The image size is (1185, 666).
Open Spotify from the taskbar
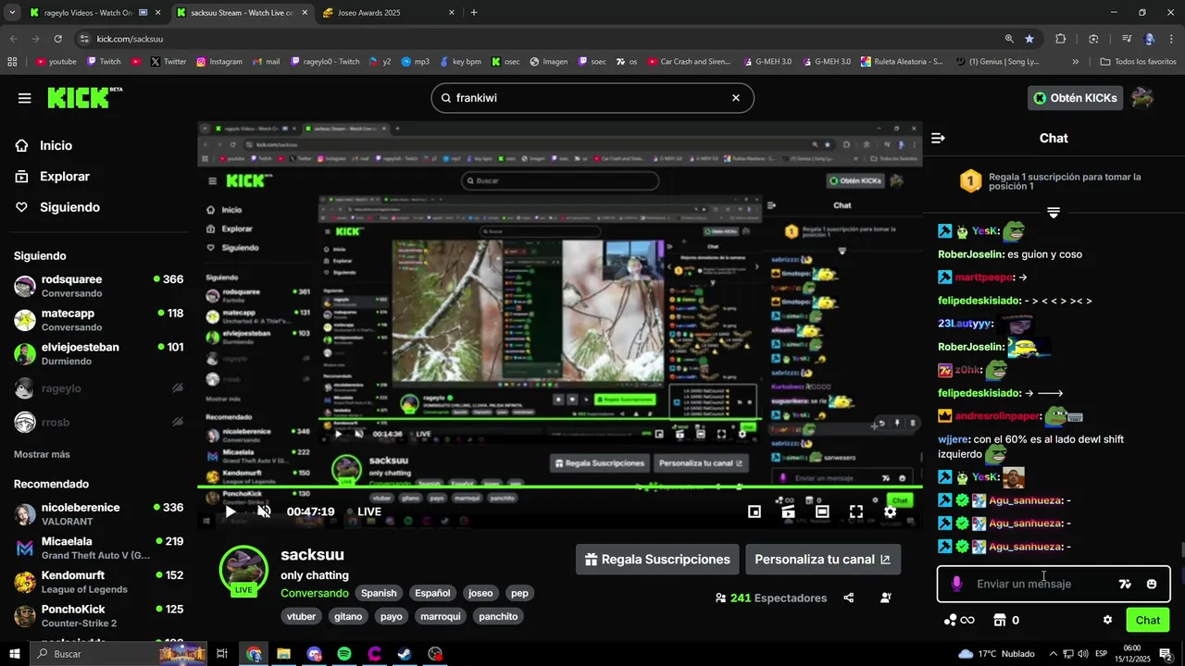coord(344,654)
